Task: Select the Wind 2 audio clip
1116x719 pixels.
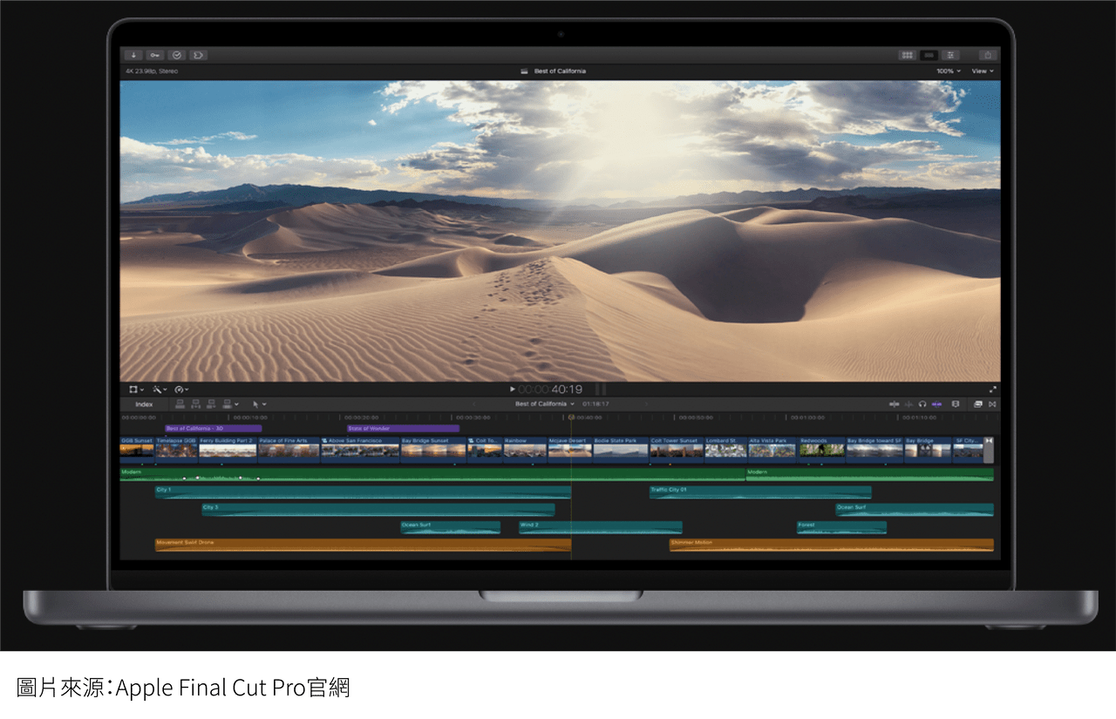Action: 600,527
